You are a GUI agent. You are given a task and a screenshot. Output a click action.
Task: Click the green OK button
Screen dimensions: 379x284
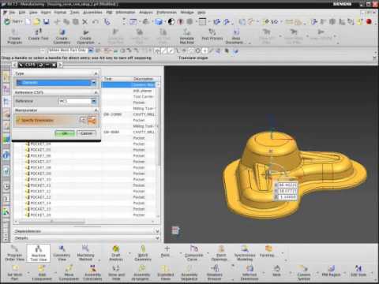[65, 133]
